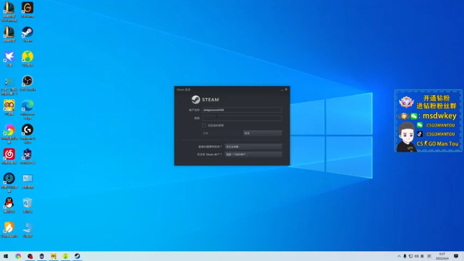Open the Recycle Bin
464x261 pixels.
tap(27, 205)
